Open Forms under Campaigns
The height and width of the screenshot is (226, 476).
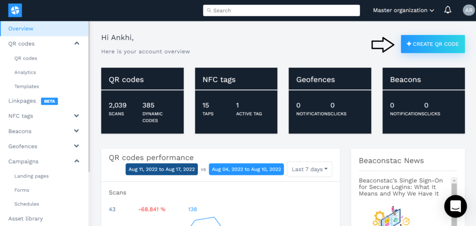[21, 190]
